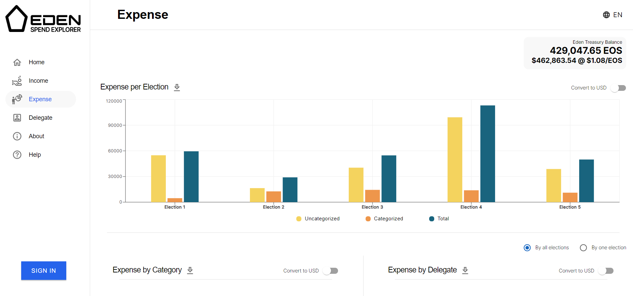Click the globe language icon
633x296 pixels.
(606, 15)
